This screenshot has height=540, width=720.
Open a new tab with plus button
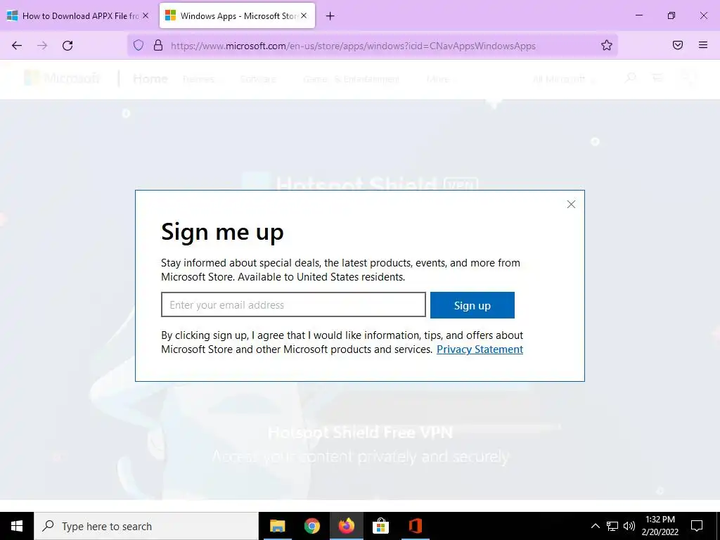[330, 16]
